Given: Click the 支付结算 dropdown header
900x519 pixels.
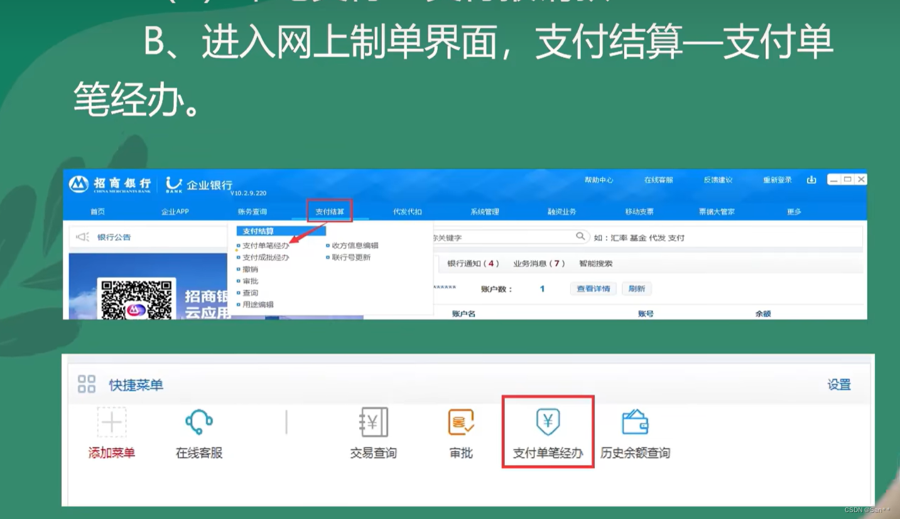Looking at the screenshot, I should [281, 232].
